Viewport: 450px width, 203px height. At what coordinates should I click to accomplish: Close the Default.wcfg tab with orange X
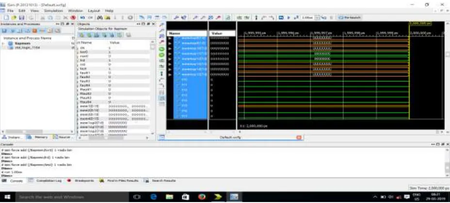tap(299, 137)
